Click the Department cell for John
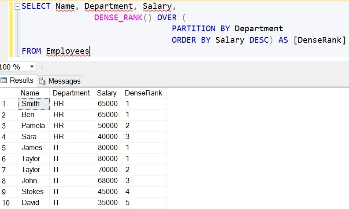The height and width of the screenshot is (209, 349). click(72, 180)
